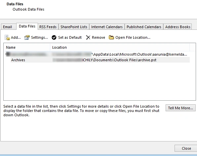
Task: Go to Published Calendars tab
Action: coord(144,27)
